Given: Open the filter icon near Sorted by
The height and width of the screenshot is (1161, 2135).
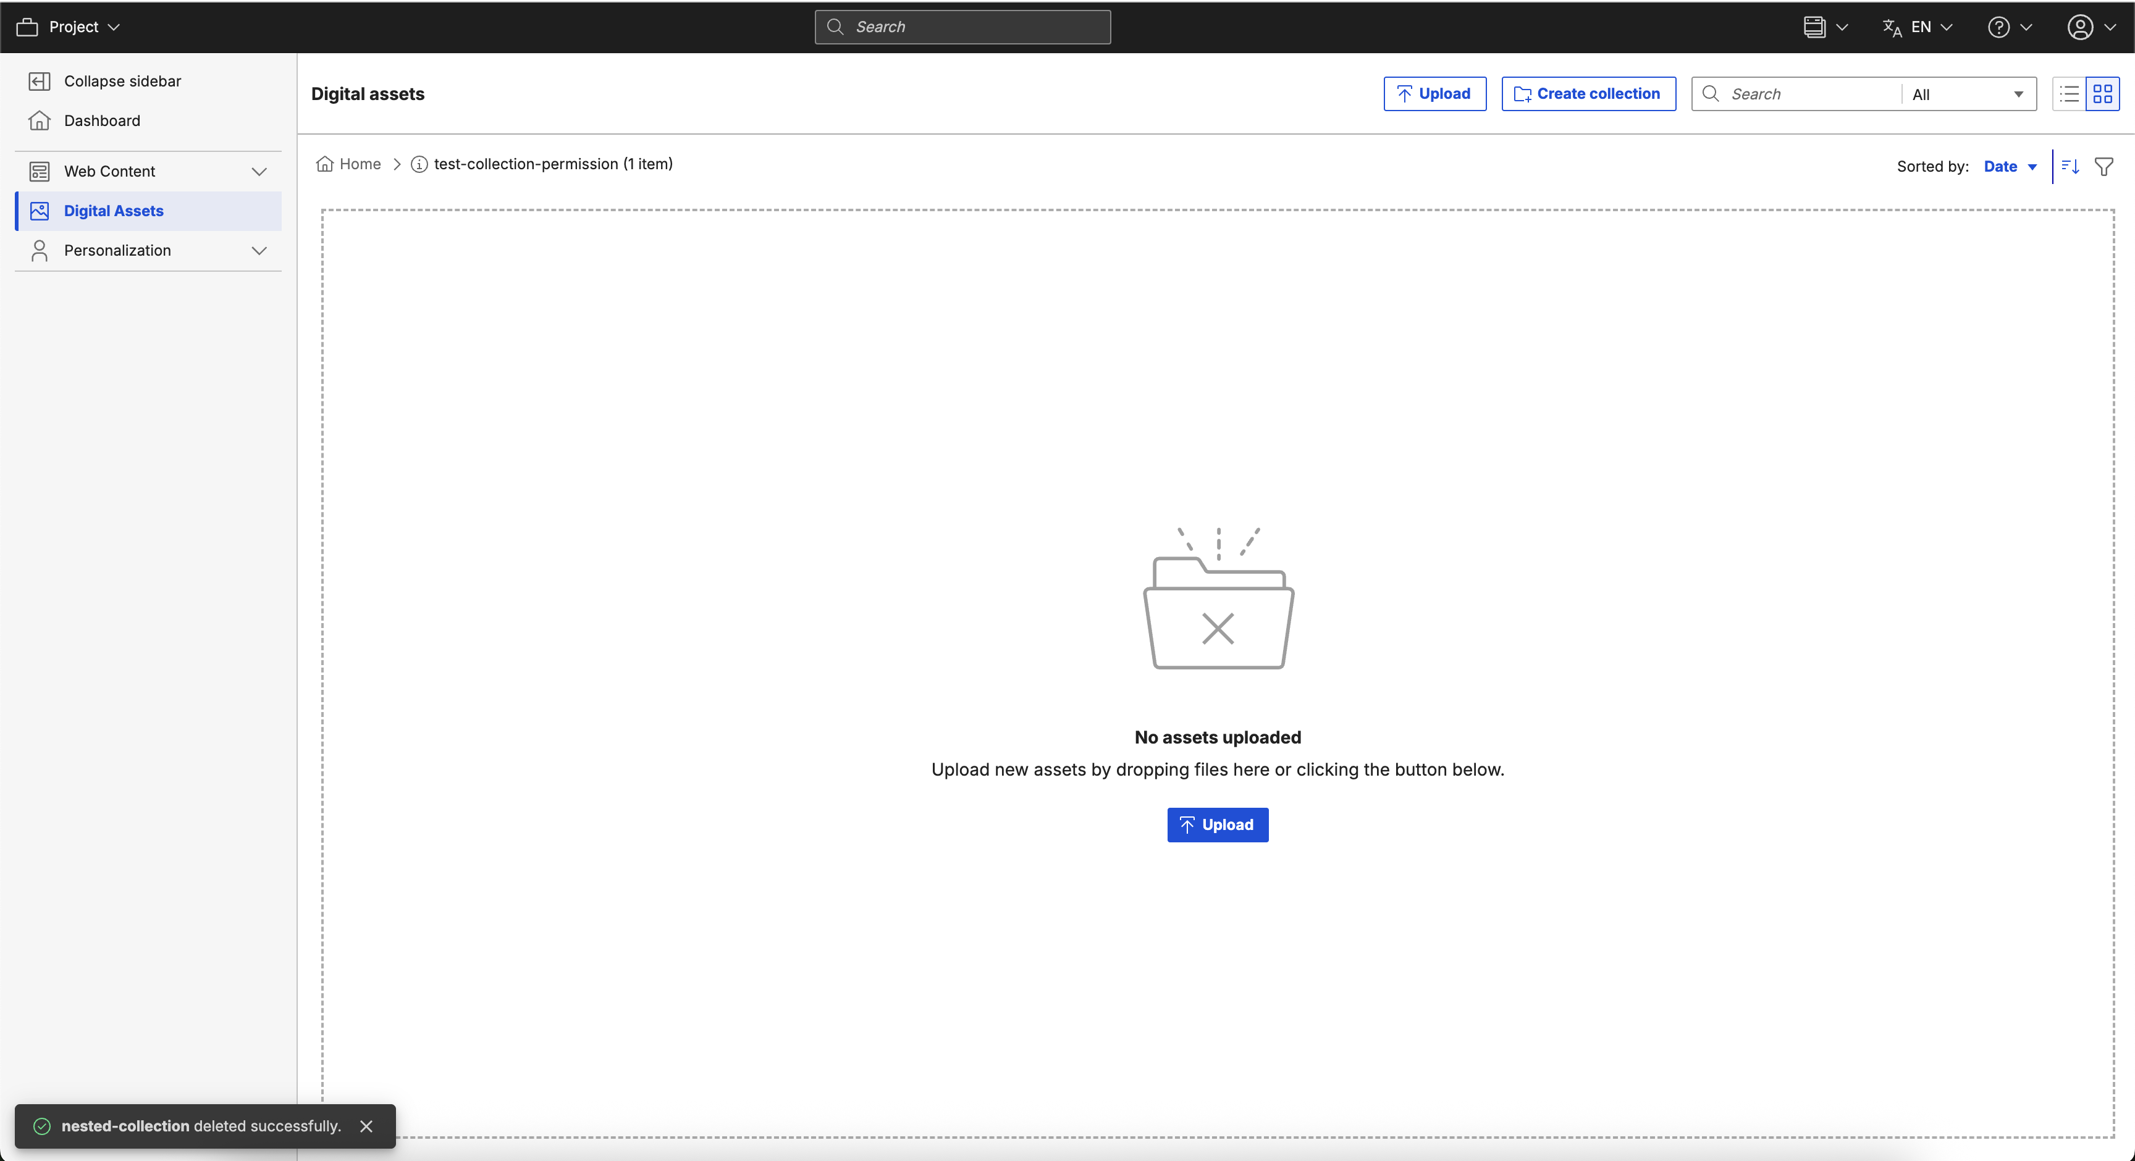Looking at the screenshot, I should pos(2104,166).
